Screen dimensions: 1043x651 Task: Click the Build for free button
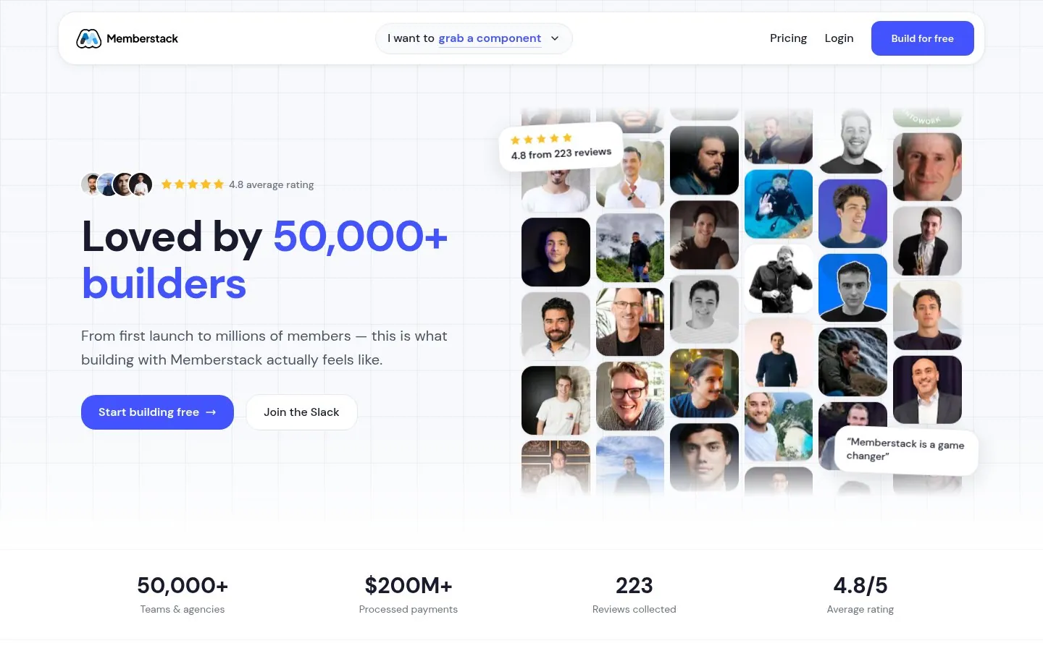pos(922,38)
